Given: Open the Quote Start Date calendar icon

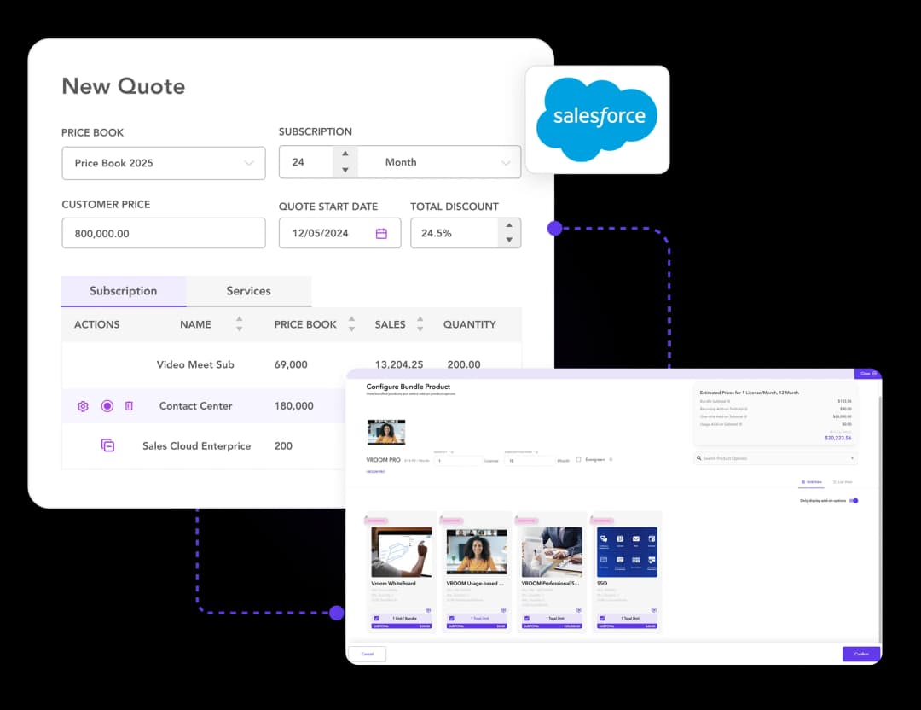Looking at the screenshot, I should pyautogui.click(x=381, y=233).
